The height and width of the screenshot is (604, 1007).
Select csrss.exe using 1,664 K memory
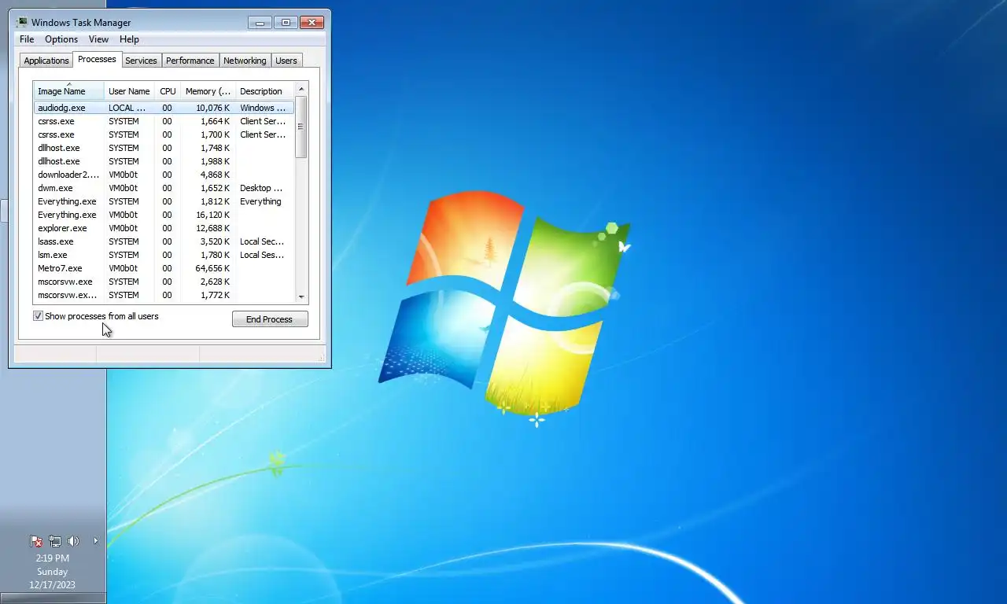pos(164,121)
